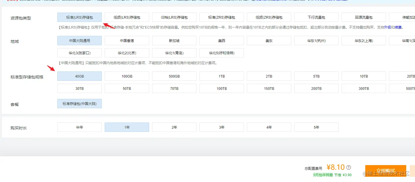The width and height of the screenshot is (415, 182).
Task: Click the help icon beside ¥8.10 price
Action: tap(348, 167)
